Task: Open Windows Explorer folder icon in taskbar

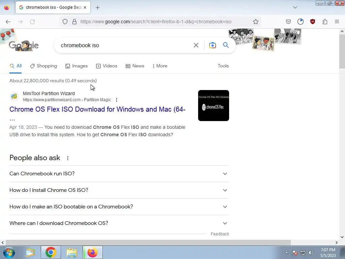Action: coord(72,252)
